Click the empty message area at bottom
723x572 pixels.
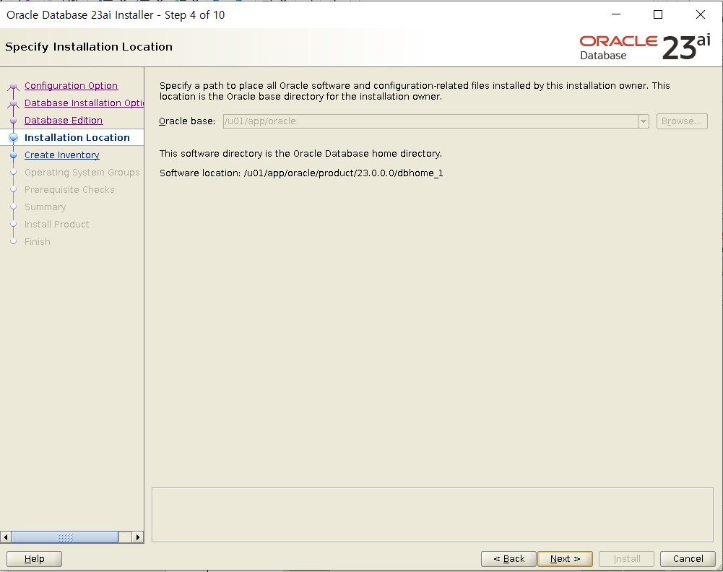coord(433,515)
